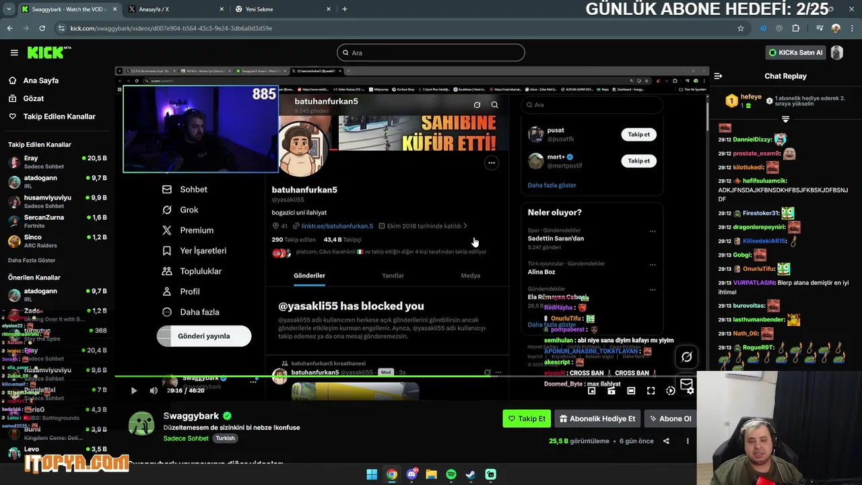Open the browser extensions puzzle icon

(x=796, y=28)
